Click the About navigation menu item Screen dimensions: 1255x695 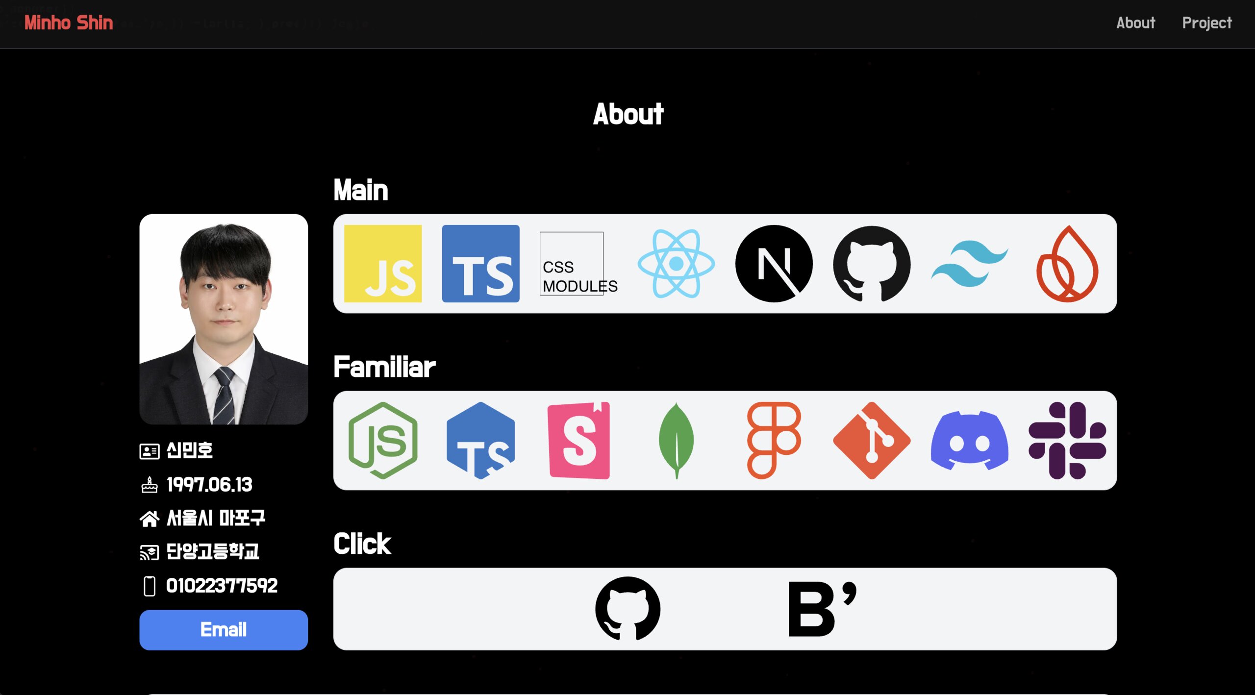tap(1135, 23)
